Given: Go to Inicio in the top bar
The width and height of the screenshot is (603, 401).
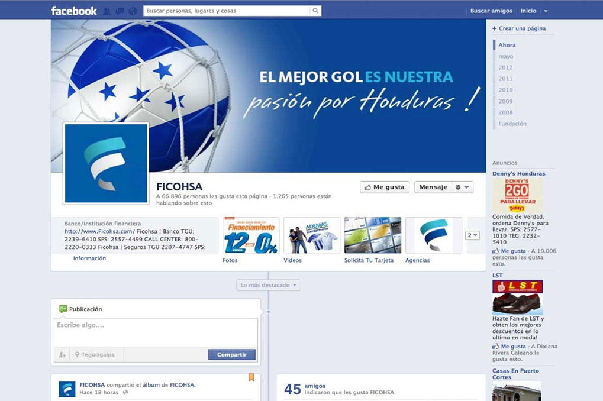Looking at the screenshot, I should [528, 11].
